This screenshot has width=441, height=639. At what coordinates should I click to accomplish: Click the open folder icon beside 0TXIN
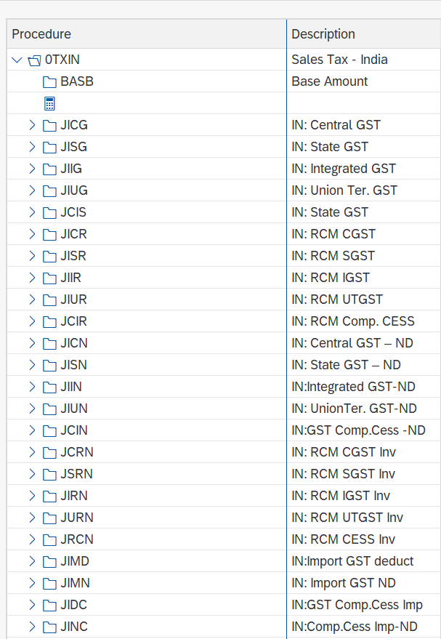(34, 60)
